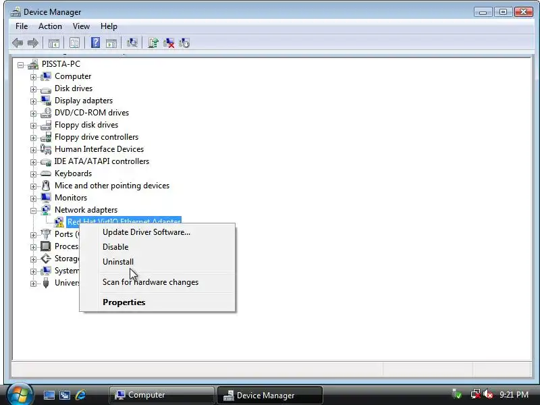540x405 pixels.
Task: Click the Floppy disk drives icon
Action: [46, 125]
